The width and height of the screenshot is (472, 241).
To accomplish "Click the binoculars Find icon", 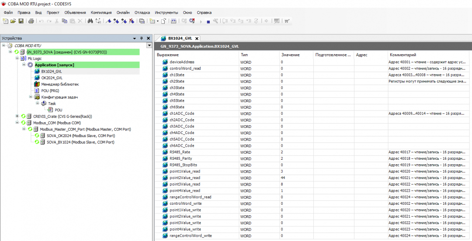I will (x=90, y=21).
